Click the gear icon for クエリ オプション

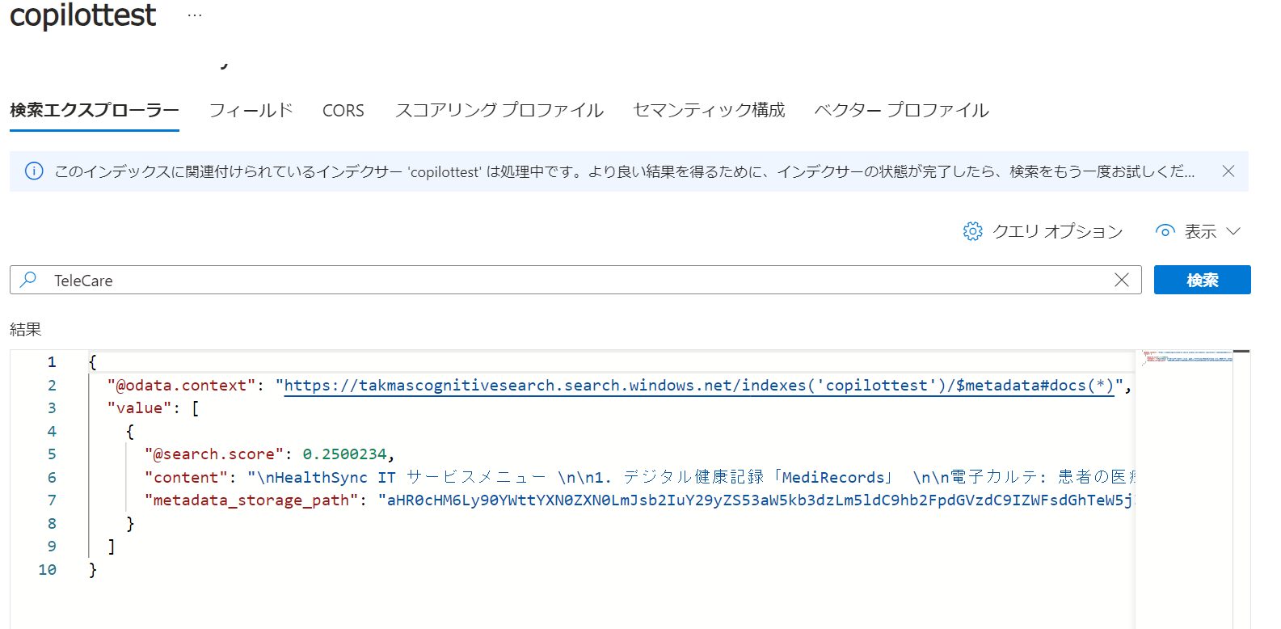(x=972, y=231)
